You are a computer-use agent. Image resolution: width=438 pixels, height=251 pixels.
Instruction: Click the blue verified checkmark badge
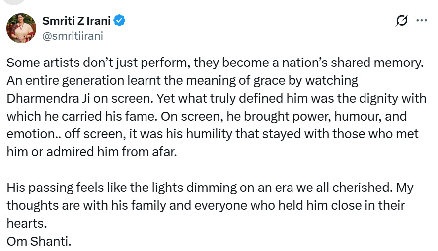point(120,21)
